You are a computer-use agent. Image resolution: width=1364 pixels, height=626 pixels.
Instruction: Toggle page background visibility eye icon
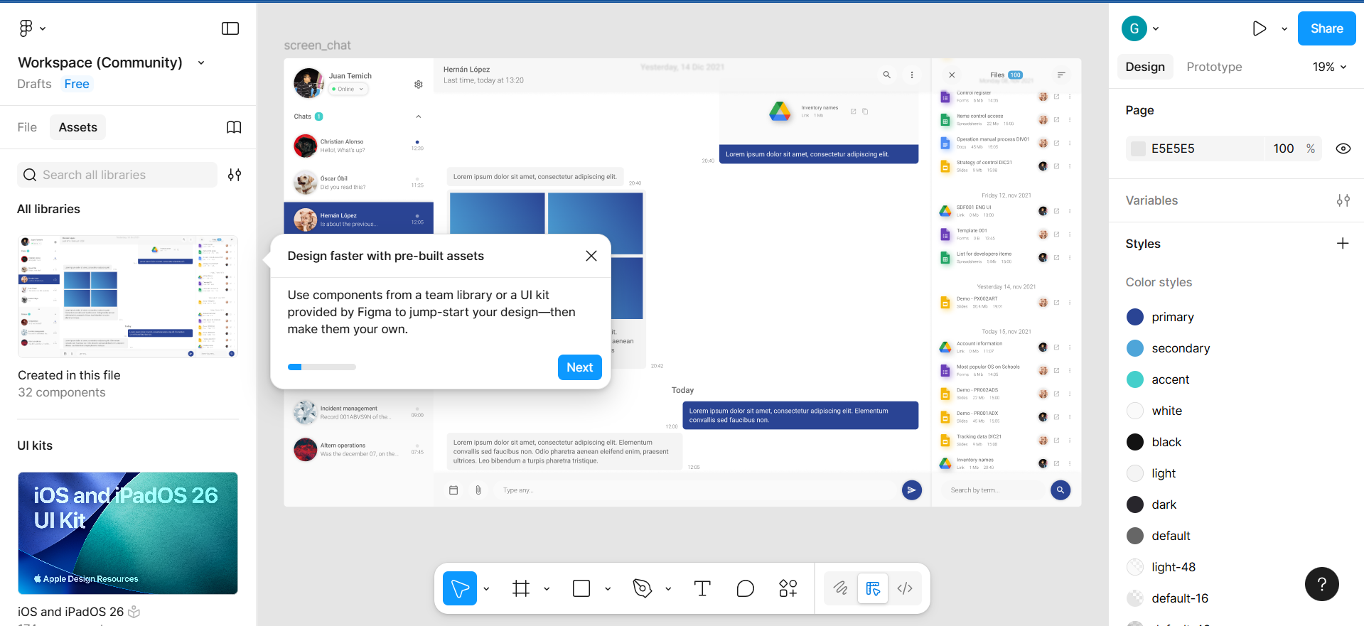coord(1343,149)
